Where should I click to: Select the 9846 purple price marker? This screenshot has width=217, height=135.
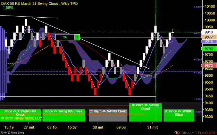(x=209, y=41)
